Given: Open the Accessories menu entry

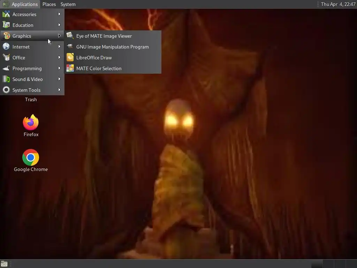Looking at the screenshot, I should pos(32,14).
